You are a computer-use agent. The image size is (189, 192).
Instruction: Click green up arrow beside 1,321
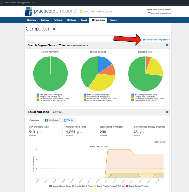pyautogui.click(x=78, y=132)
